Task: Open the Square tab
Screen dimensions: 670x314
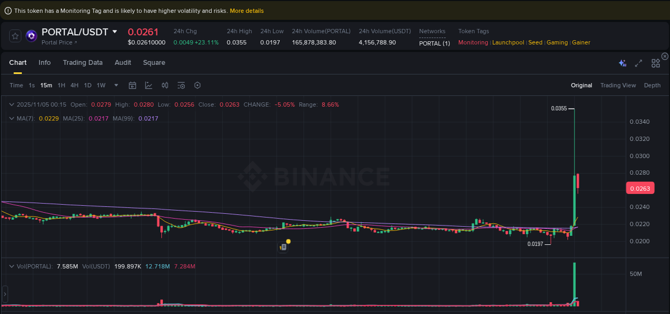Action: click(154, 63)
